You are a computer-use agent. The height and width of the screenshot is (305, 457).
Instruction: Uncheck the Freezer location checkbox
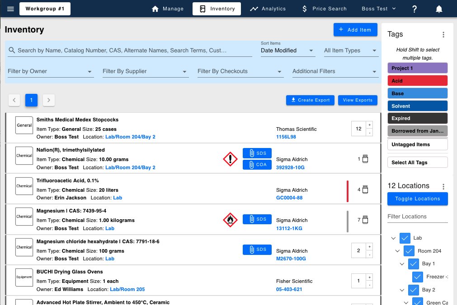coord(418,277)
